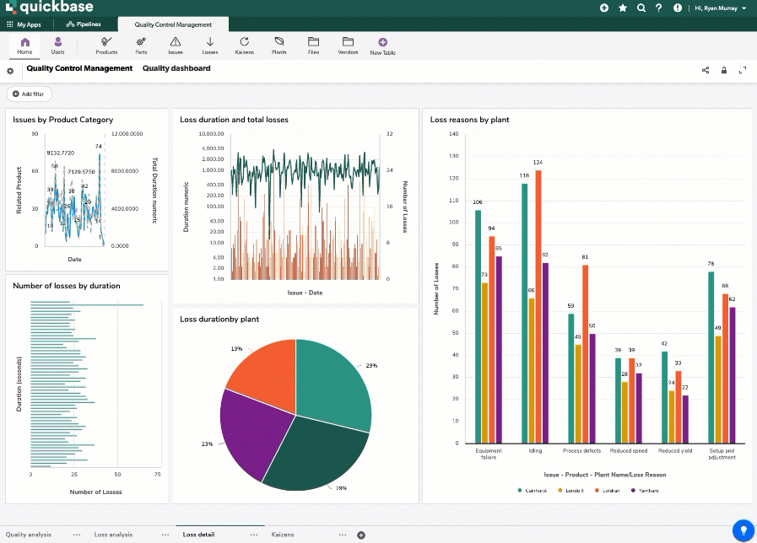Switch to the Quality analysis tab
This screenshot has height=543, width=757.
(29, 535)
